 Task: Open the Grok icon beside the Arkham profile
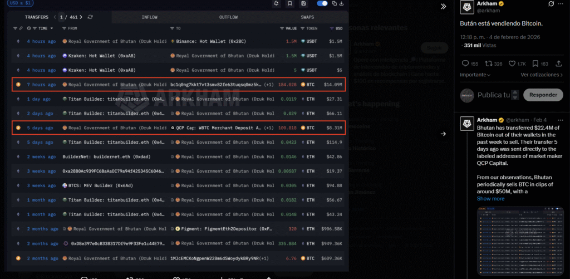551,4
